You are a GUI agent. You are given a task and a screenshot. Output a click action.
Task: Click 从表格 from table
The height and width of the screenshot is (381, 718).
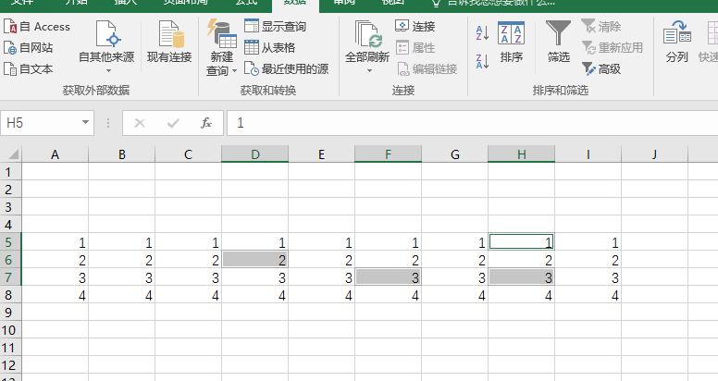269,48
